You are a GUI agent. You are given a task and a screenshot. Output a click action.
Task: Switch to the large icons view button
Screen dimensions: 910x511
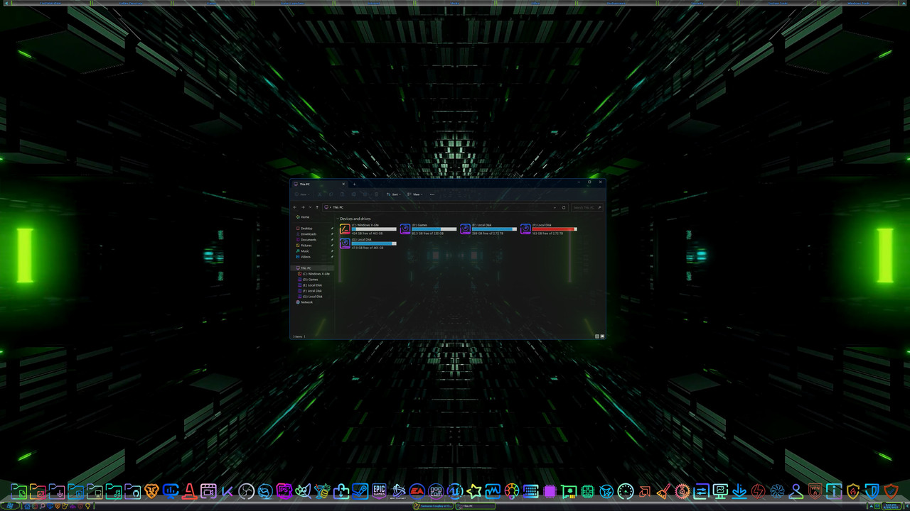603,336
